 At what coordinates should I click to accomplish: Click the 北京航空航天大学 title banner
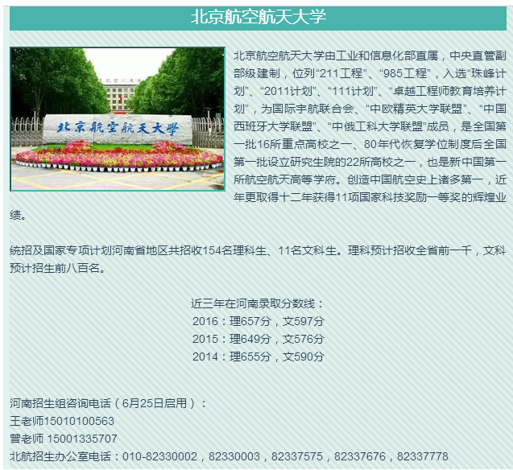pyautogui.click(x=258, y=18)
